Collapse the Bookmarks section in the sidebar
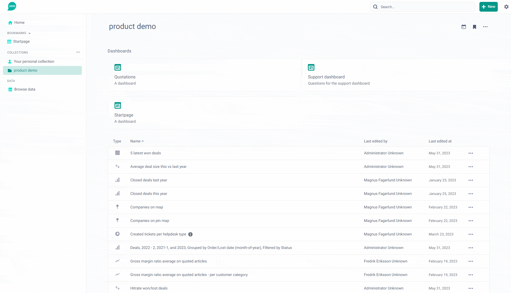Image resolution: width=511 pixels, height=293 pixels. 29,33
